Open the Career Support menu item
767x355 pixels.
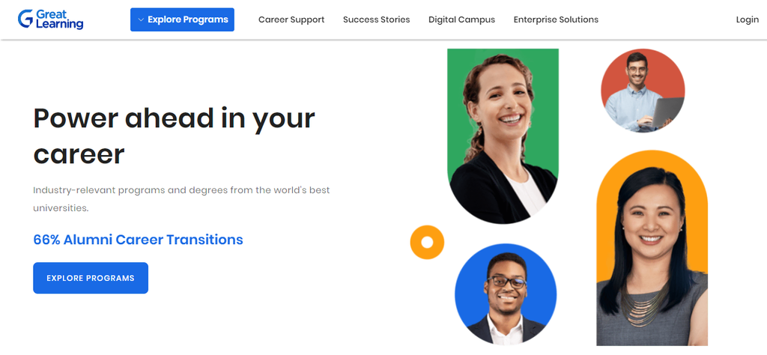pos(291,19)
